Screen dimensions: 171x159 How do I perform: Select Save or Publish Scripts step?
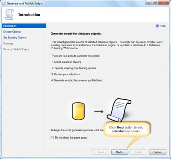click(x=16, y=49)
